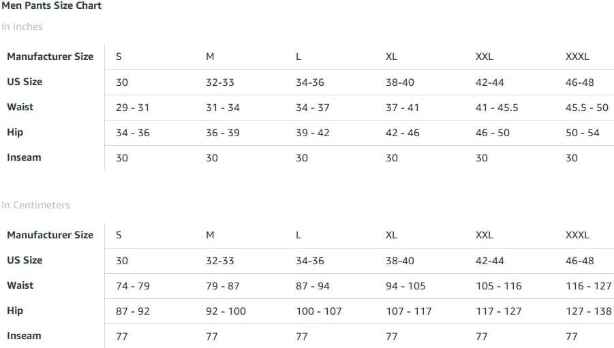Select the 'In Inches' label
This screenshot has height=348, width=614.
[22, 27]
